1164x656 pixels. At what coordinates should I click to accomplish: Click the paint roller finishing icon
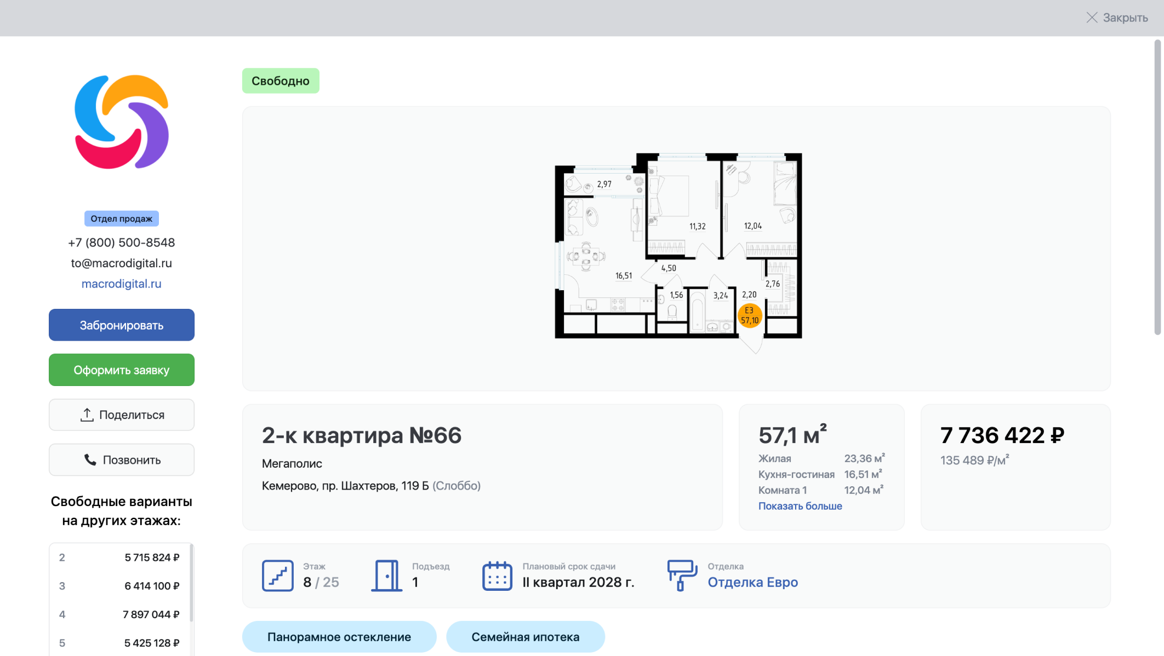point(682,576)
